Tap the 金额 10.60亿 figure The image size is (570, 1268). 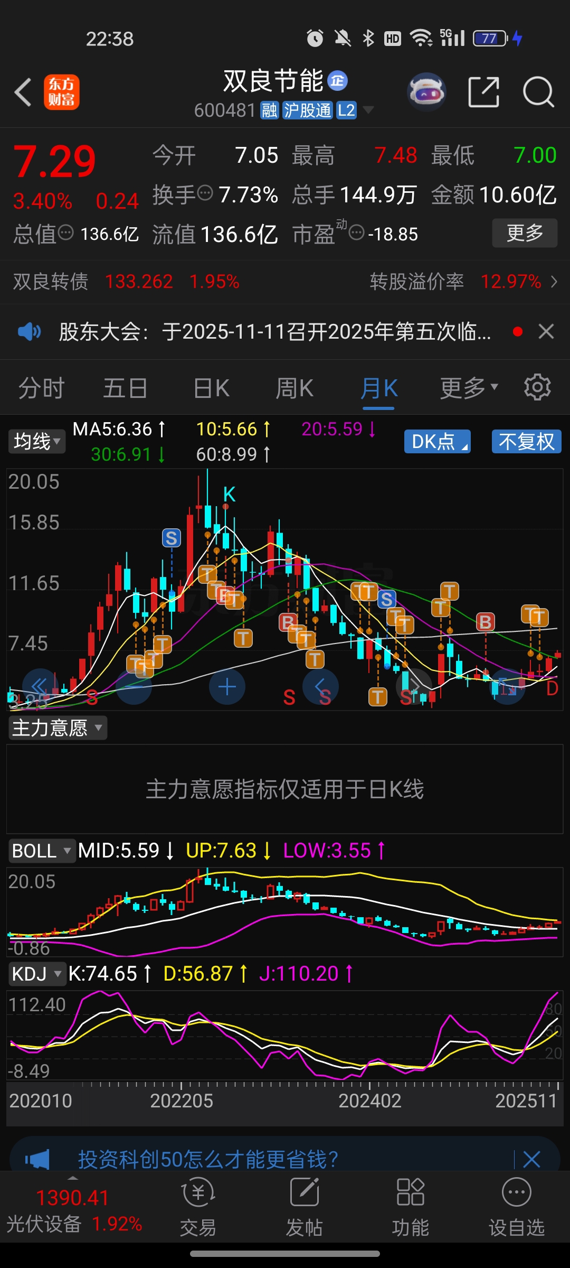pyautogui.click(x=494, y=194)
